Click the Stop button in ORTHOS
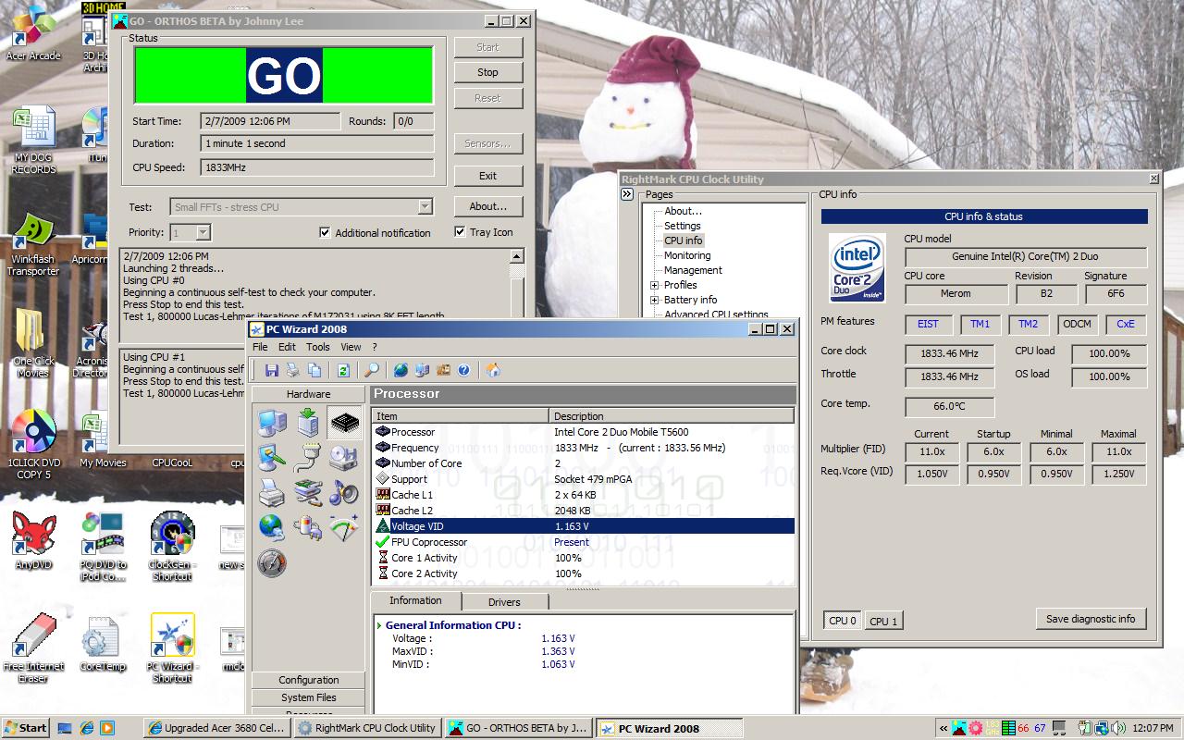The image size is (1184, 740). pos(487,72)
